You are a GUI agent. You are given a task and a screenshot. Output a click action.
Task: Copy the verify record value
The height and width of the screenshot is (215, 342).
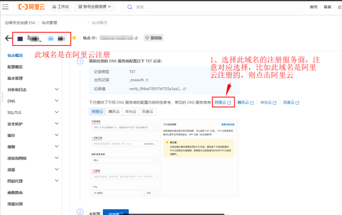point(185,89)
